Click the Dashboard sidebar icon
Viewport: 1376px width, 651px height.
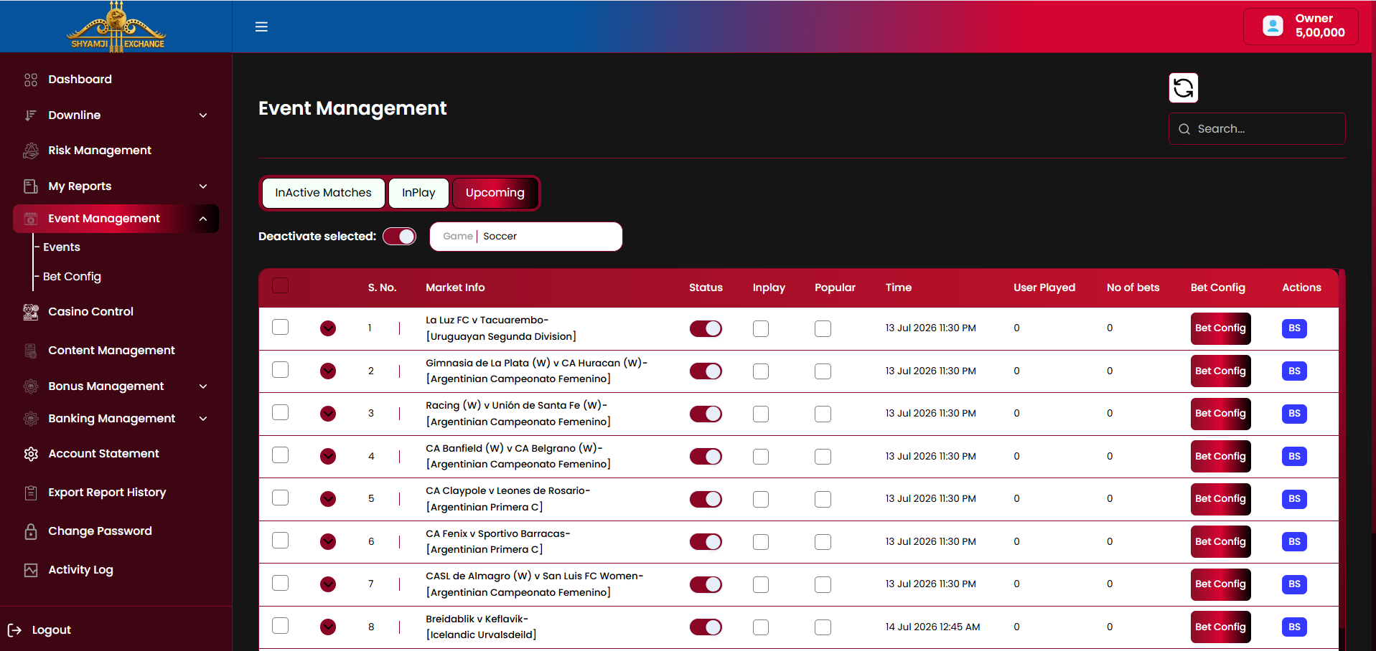coord(31,80)
